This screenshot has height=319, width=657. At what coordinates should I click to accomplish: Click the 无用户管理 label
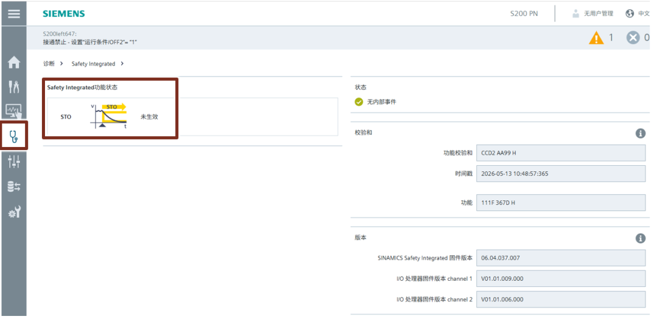click(x=599, y=13)
